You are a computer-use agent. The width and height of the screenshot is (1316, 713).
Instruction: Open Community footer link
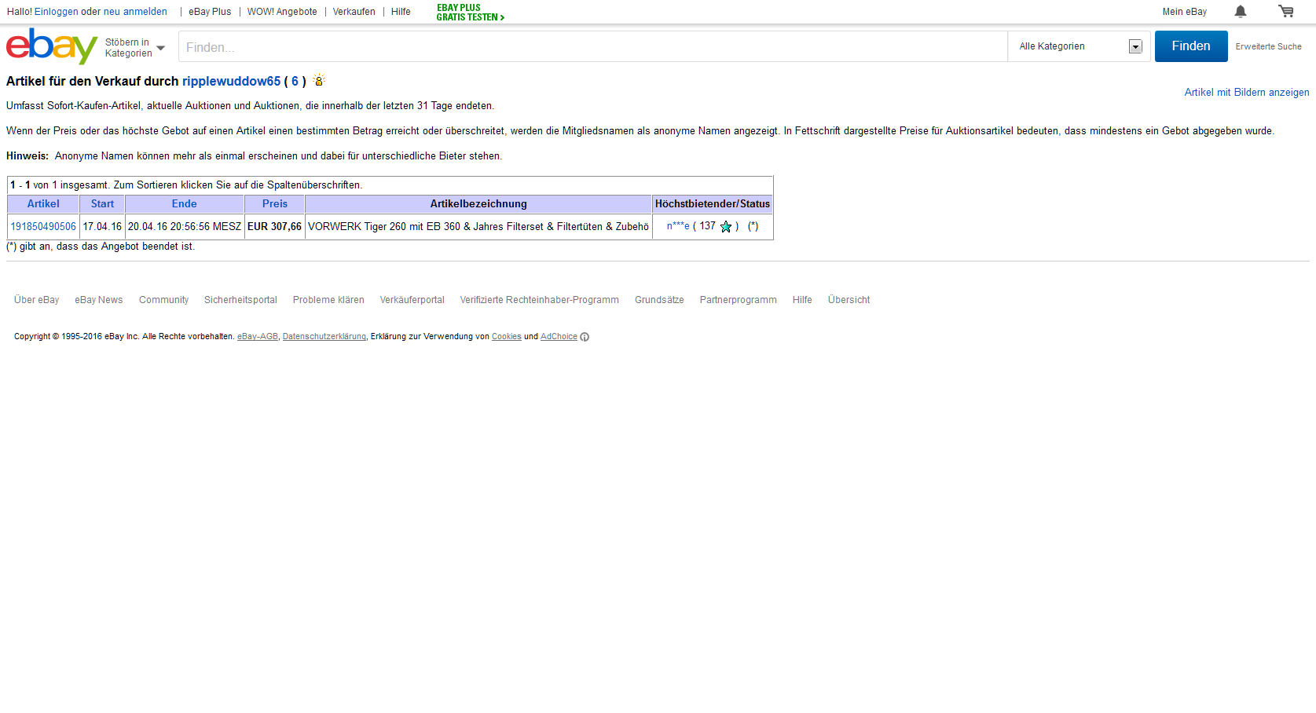[163, 300]
